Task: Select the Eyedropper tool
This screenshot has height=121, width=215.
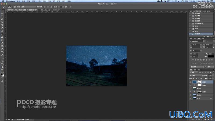Action: [x=2, y=28]
